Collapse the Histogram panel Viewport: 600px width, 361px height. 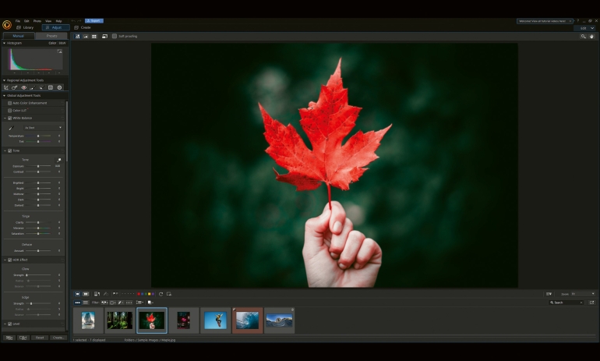pyautogui.click(x=4, y=43)
